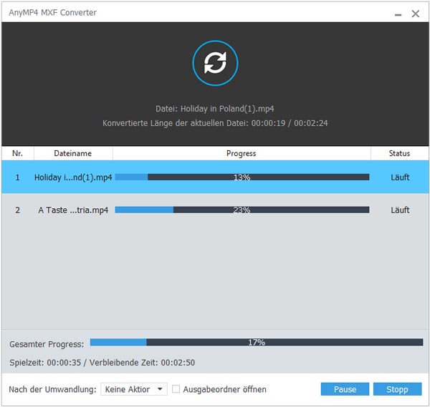Viewport: 430px width, 407px height.
Task: Click the AnyMP4 MXF Converter title text
Action: [52, 13]
